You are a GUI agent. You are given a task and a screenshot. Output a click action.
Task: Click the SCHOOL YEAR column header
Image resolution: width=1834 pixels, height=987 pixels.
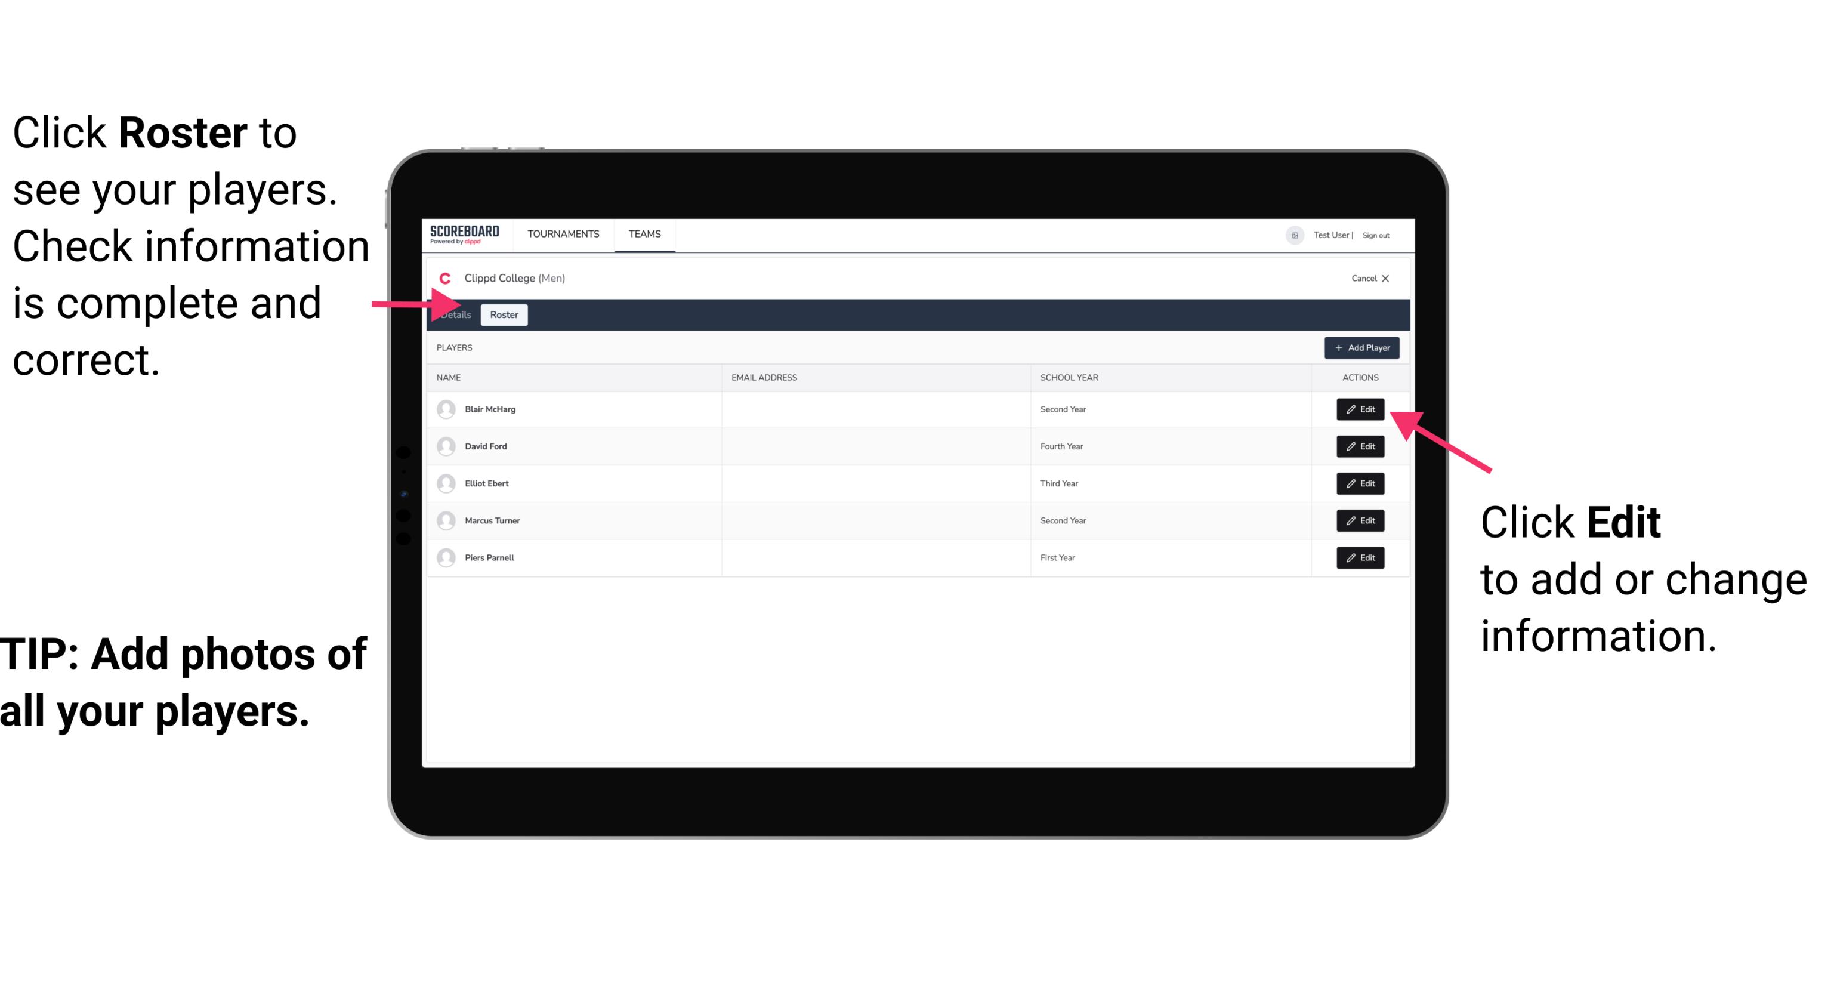[1067, 377]
